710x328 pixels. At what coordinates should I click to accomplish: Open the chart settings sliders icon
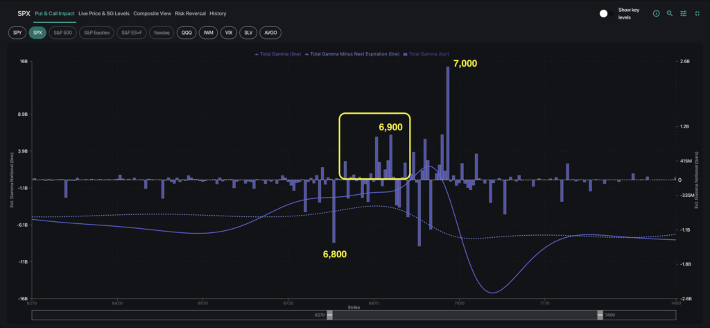683,13
